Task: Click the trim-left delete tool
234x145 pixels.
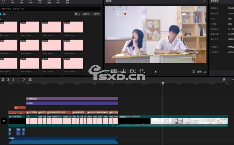Action: pos(8,79)
